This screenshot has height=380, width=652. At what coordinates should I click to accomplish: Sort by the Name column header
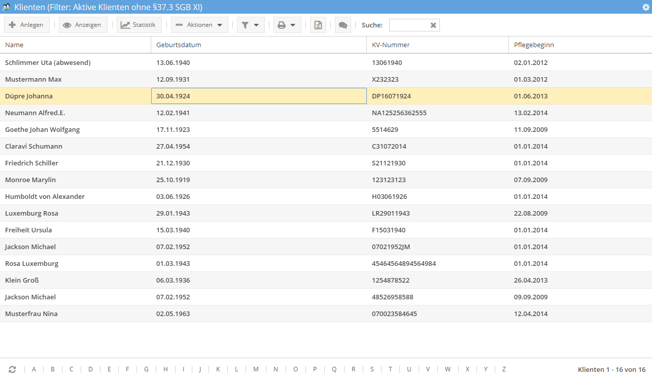click(x=14, y=45)
